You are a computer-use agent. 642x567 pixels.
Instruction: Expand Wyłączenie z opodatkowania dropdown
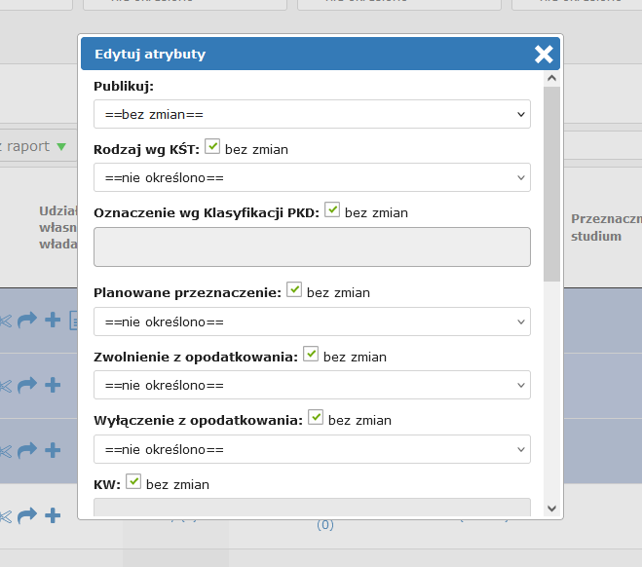pyautogui.click(x=312, y=449)
